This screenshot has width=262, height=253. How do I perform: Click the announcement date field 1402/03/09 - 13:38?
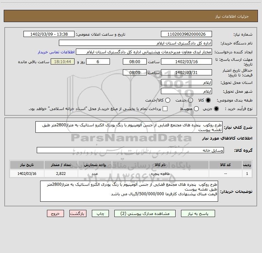tap(49, 34)
